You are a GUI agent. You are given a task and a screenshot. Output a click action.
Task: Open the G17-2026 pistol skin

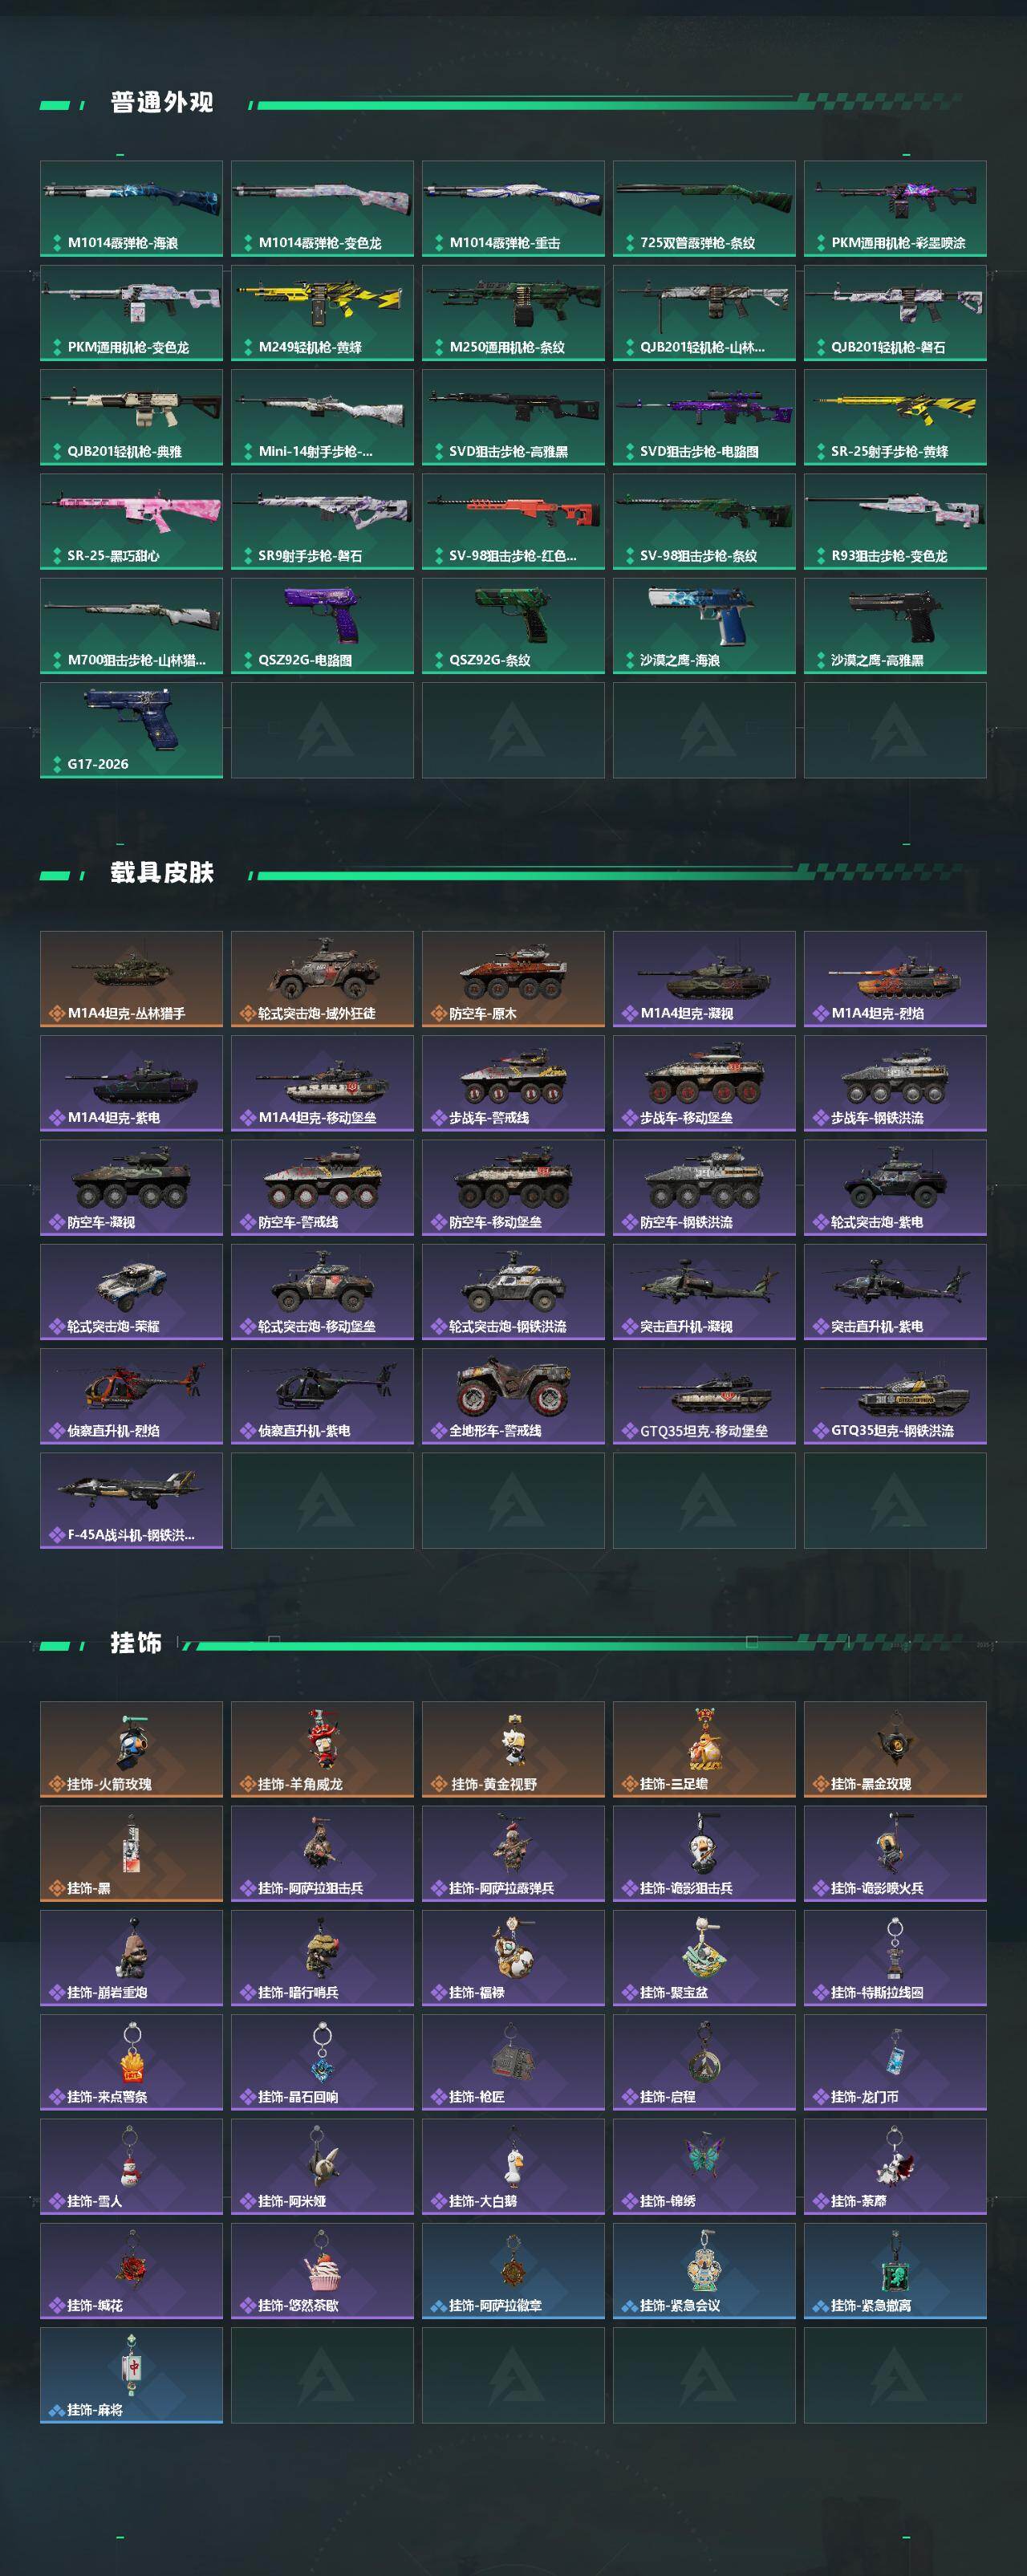(x=131, y=730)
